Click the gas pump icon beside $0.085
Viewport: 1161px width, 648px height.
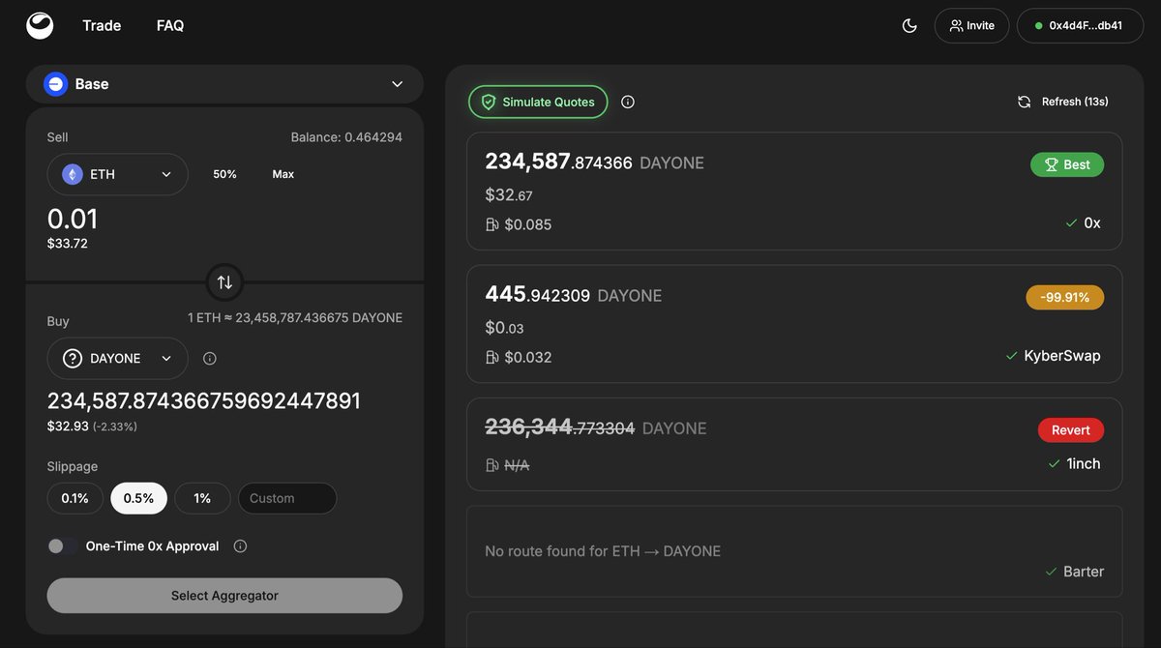click(491, 224)
